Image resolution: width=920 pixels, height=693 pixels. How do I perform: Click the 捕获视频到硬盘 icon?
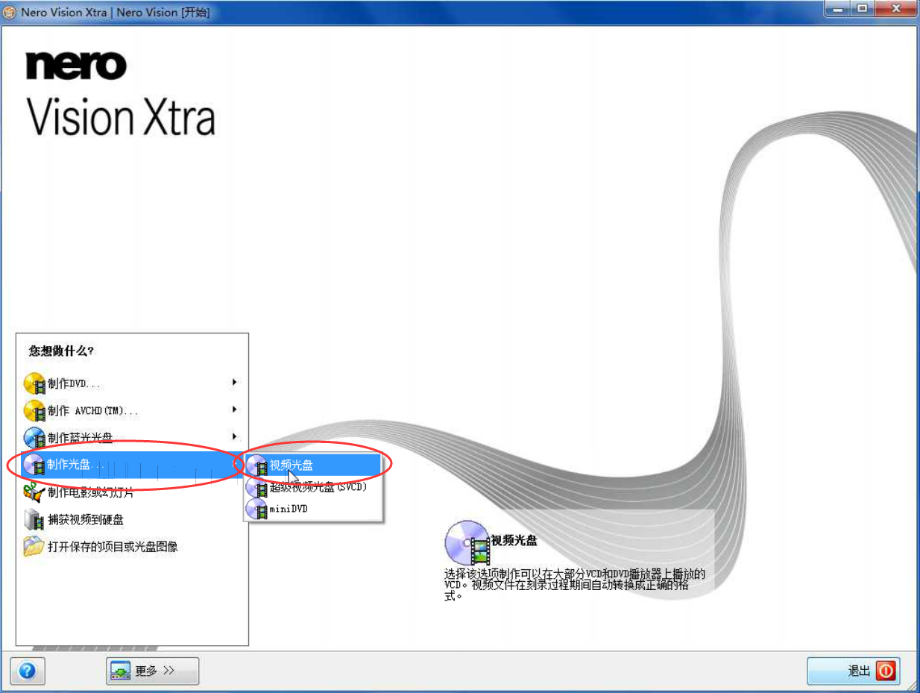pos(34,519)
